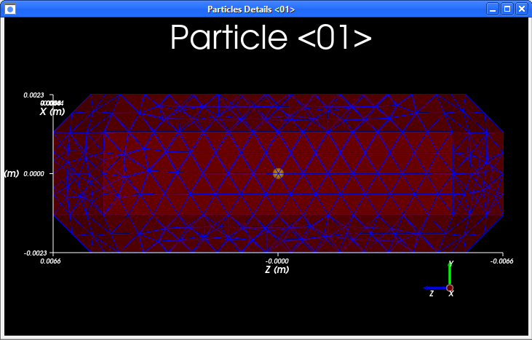Click the -0.0066 Z-axis tick value
Image resolution: width=532 pixels, height=340 pixels.
502,261
